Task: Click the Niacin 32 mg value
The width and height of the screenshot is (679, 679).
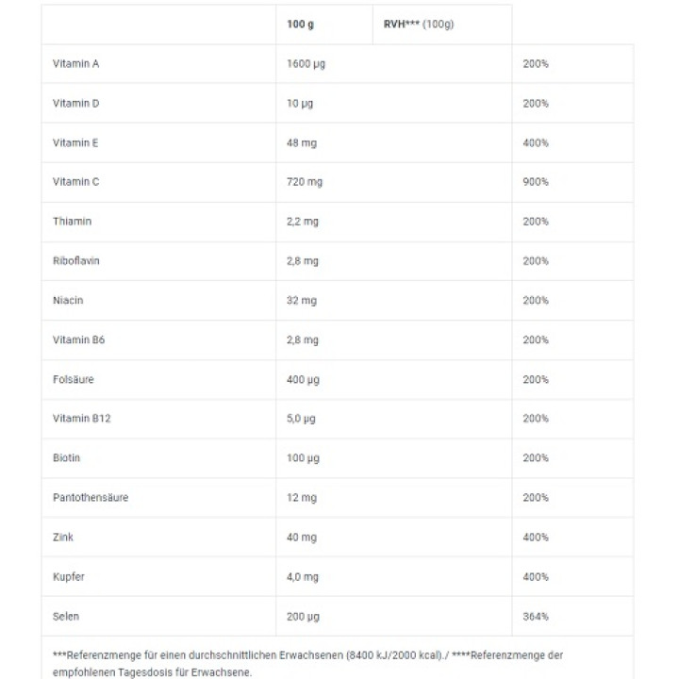Action: click(x=302, y=301)
